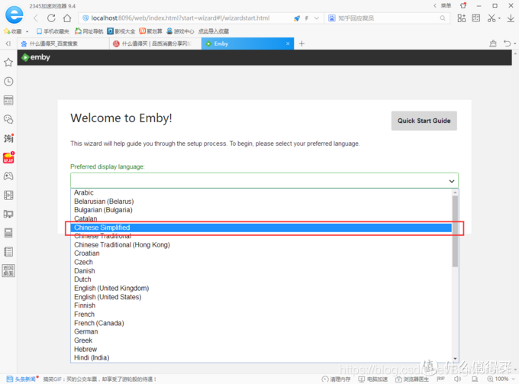Select German in language list
519x384 pixels.
[x=261, y=331]
